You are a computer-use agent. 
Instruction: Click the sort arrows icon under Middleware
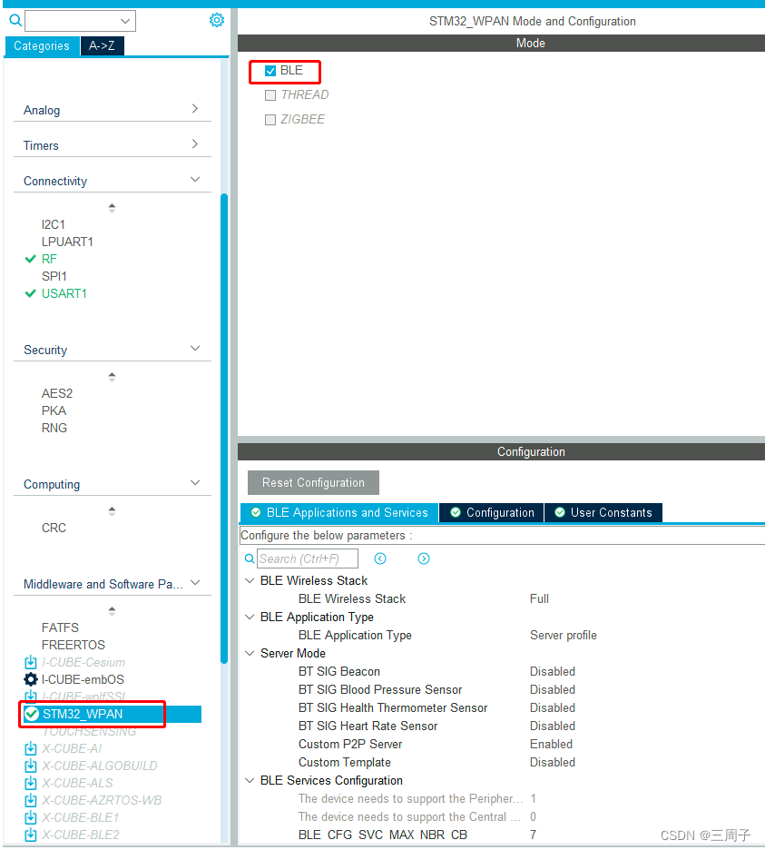coord(113,611)
